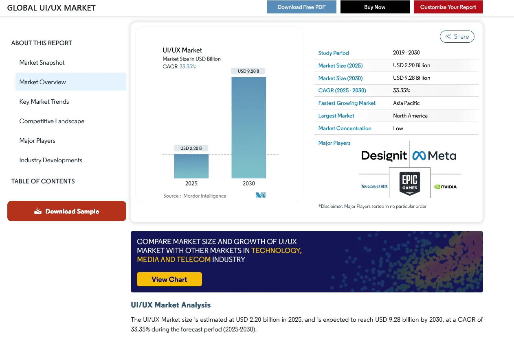
Task: Click the Meta logo
Action: [x=434, y=156]
